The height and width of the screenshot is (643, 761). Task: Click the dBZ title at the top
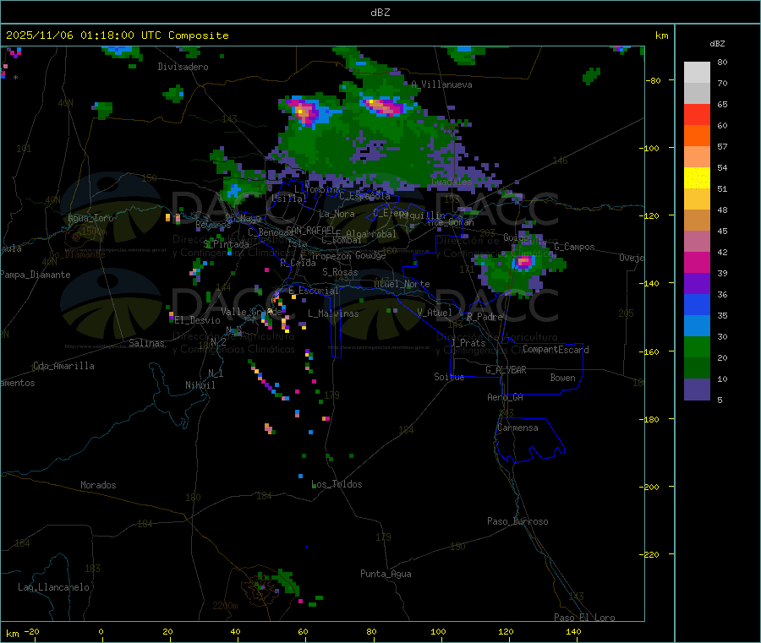pyautogui.click(x=380, y=12)
